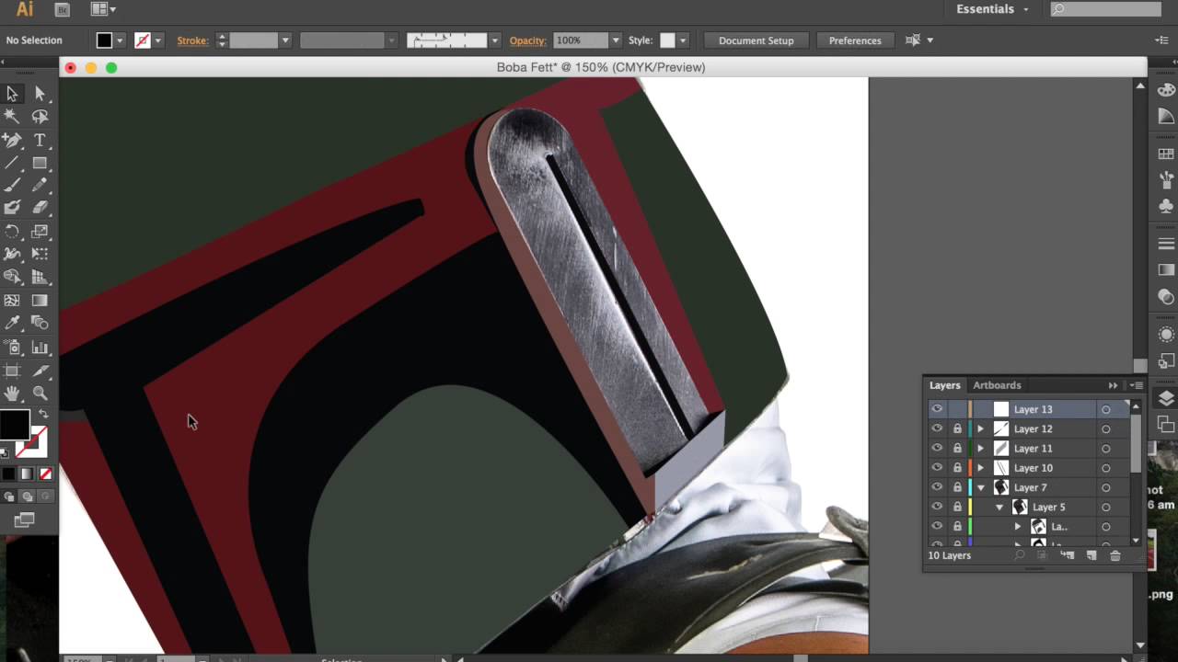
Task: Open the Essentials workspace dropdown
Action: (992, 9)
